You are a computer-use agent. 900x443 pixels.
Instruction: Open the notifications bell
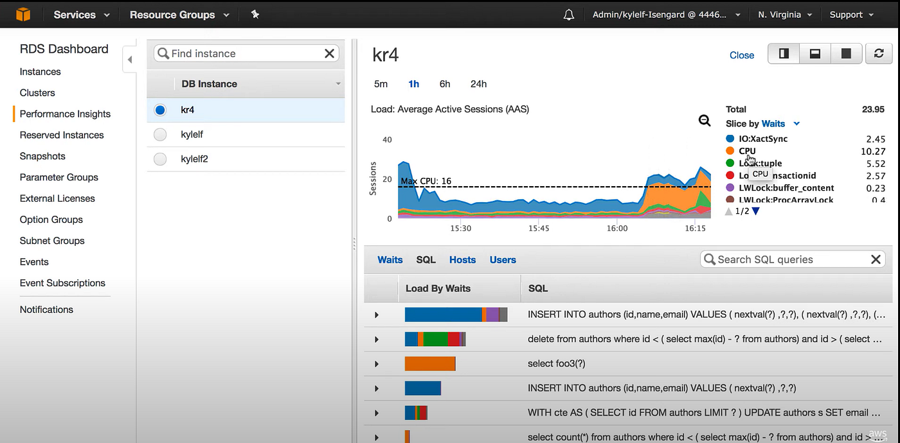[x=568, y=14]
